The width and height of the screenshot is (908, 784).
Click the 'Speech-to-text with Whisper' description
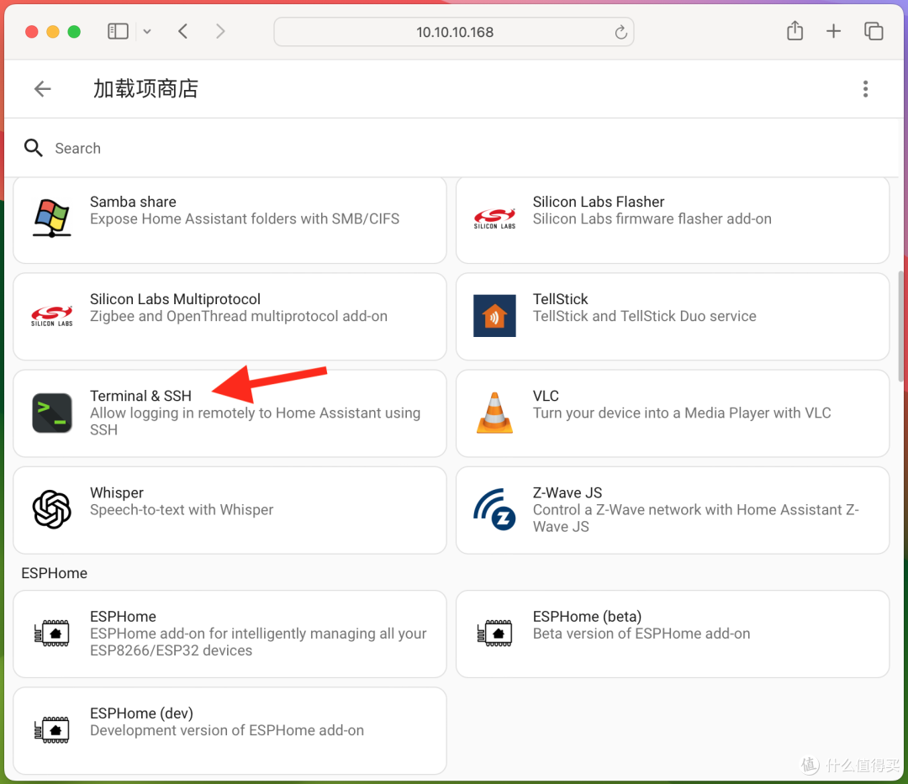coord(182,510)
